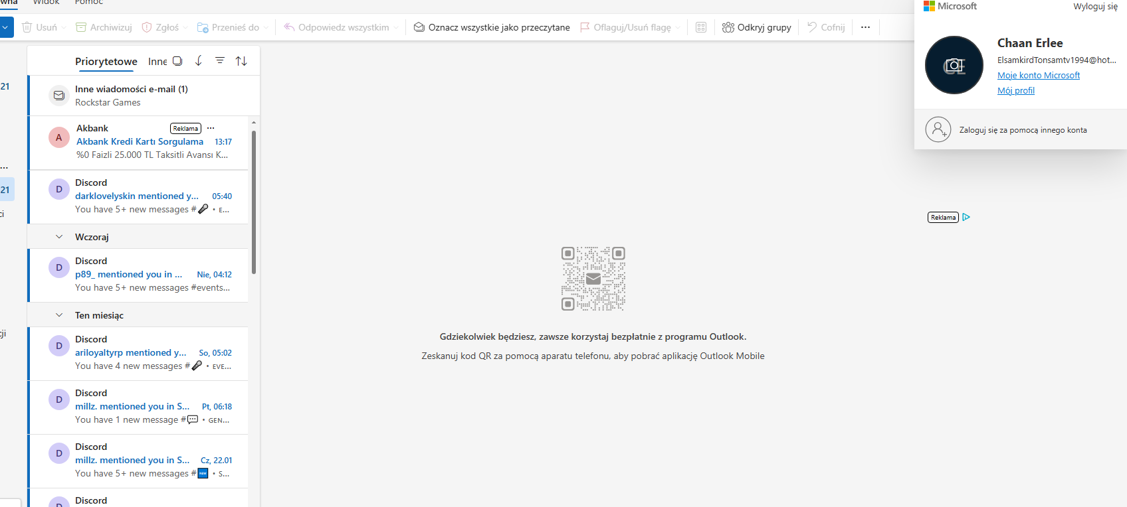Click the Outlook Mobile QR code
The width and height of the screenshot is (1127, 507).
593,279
